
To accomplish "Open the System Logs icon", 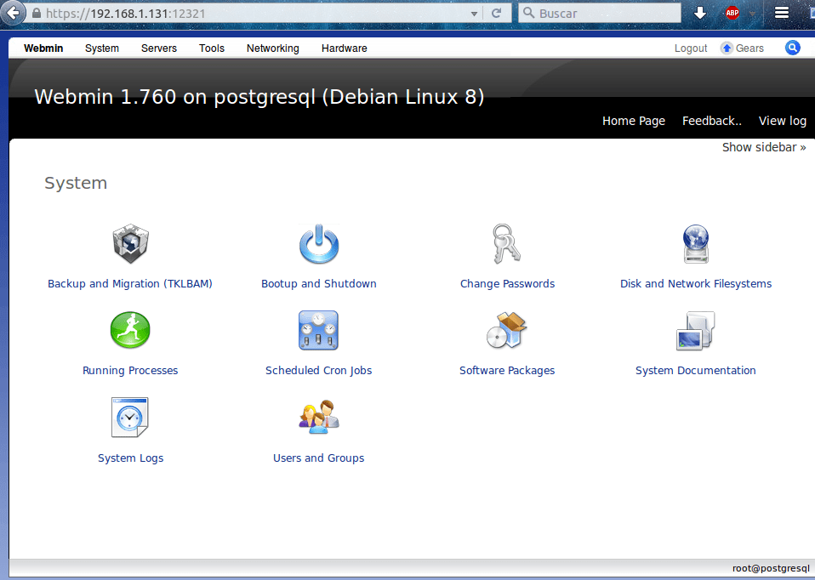I will (x=130, y=418).
